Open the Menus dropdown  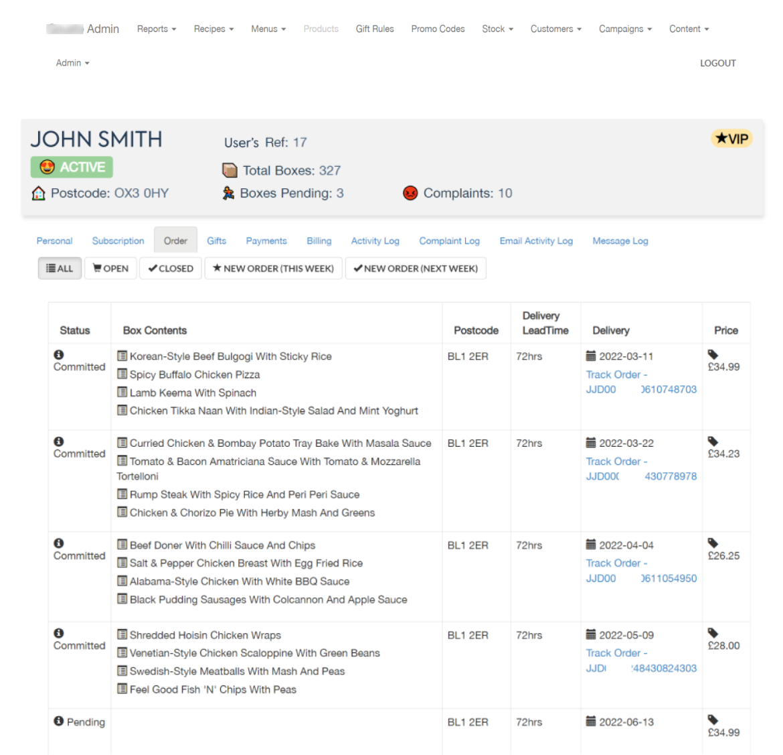click(x=268, y=29)
